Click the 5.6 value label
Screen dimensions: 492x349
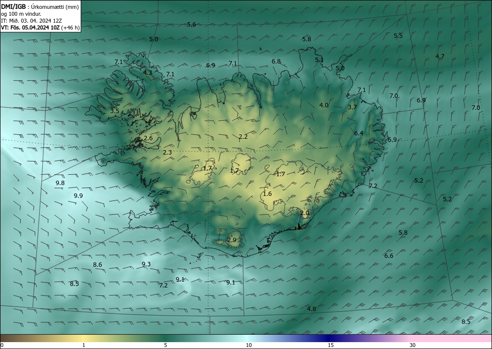pos(191,25)
